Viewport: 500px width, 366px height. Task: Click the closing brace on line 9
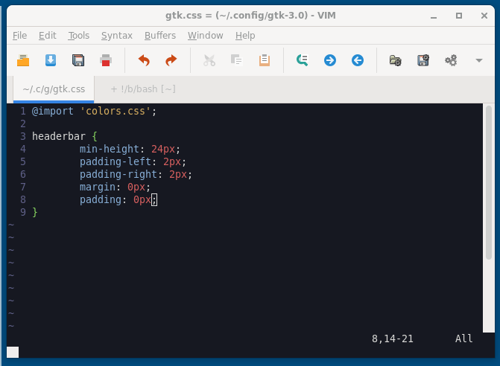pyautogui.click(x=35, y=212)
